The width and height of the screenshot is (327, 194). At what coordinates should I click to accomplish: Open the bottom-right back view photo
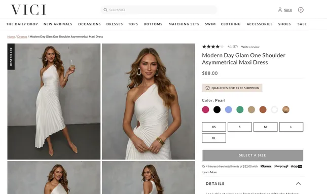pyautogui.click(x=149, y=178)
